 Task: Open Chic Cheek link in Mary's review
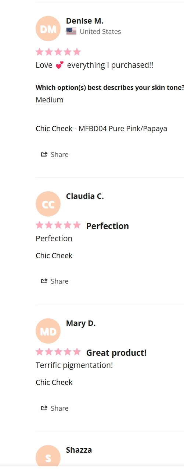pos(54,382)
